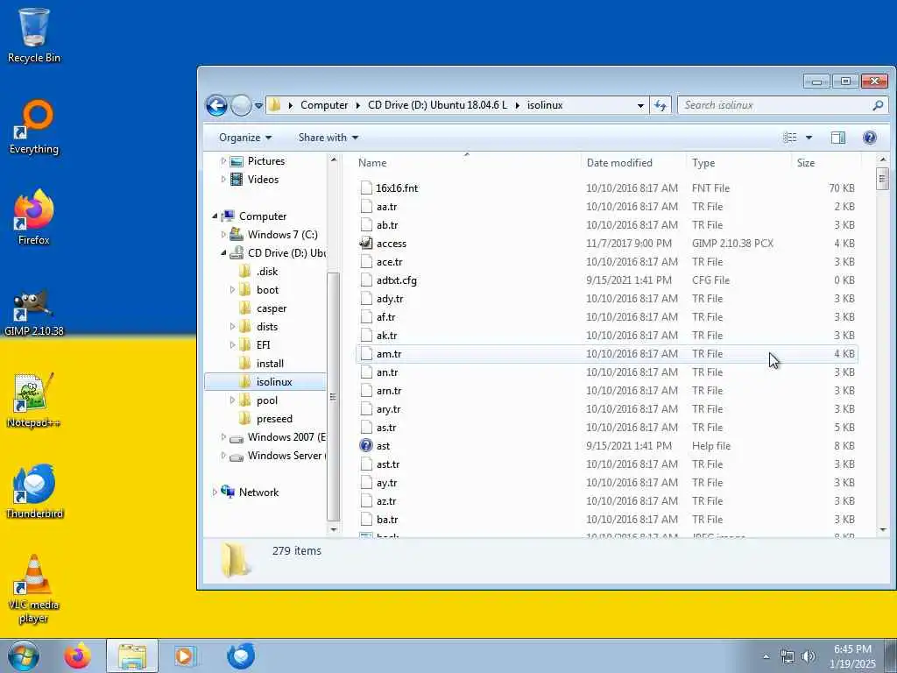
Task: Click the search magnifier icon
Action: pyautogui.click(x=878, y=105)
